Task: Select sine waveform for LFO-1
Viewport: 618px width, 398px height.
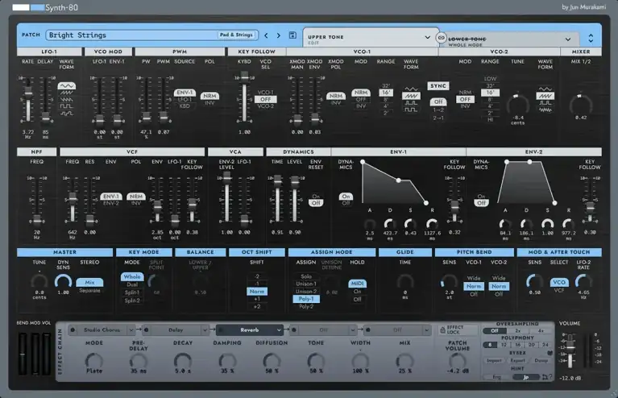Action: pos(67,86)
